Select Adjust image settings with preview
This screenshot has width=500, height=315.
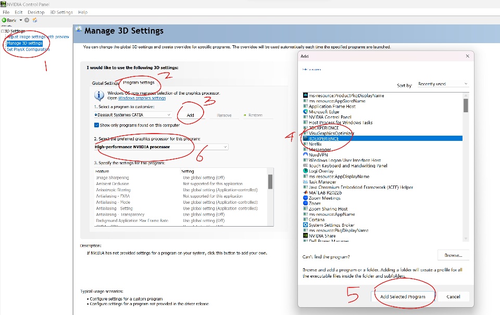(37, 37)
